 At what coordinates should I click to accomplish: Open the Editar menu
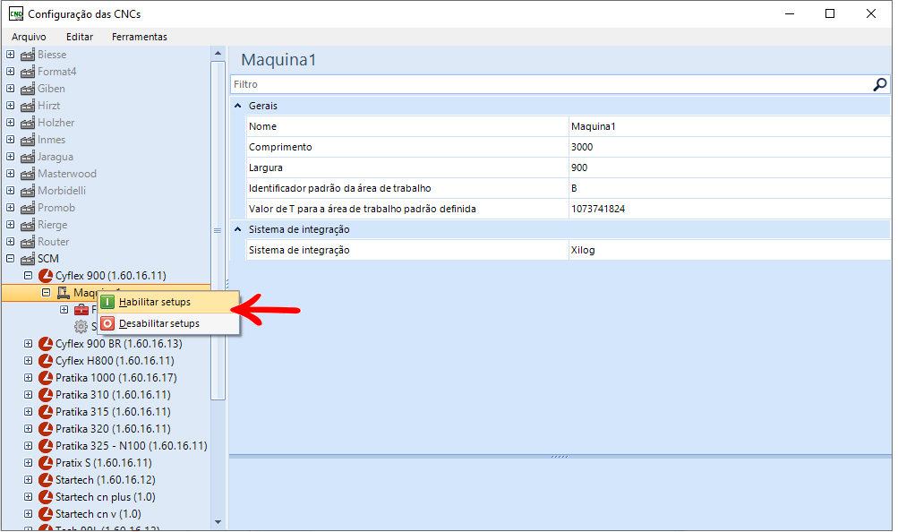click(x=80, y=38)
